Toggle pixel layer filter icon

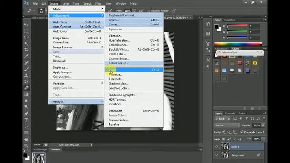(x=235, y=119)
